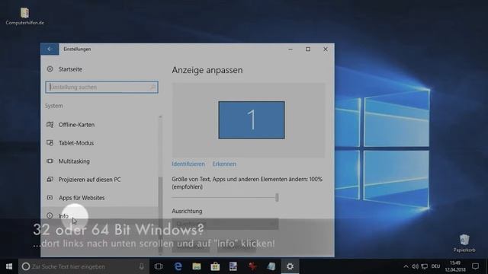Open the Microsoft Store taskbar icon

pos(215,266)
